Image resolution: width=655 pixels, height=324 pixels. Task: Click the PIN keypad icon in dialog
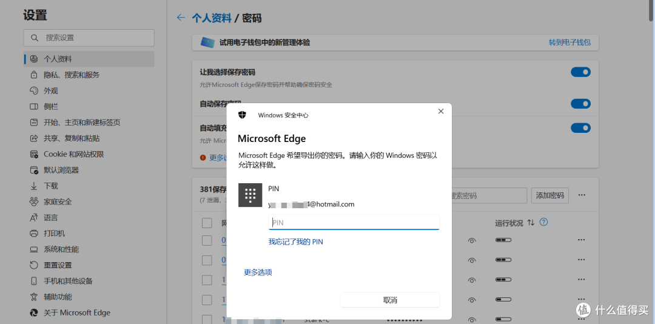250,195
